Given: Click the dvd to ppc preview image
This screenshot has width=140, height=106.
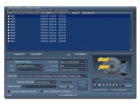Looking at the screenshot, I should click(112, 66).
